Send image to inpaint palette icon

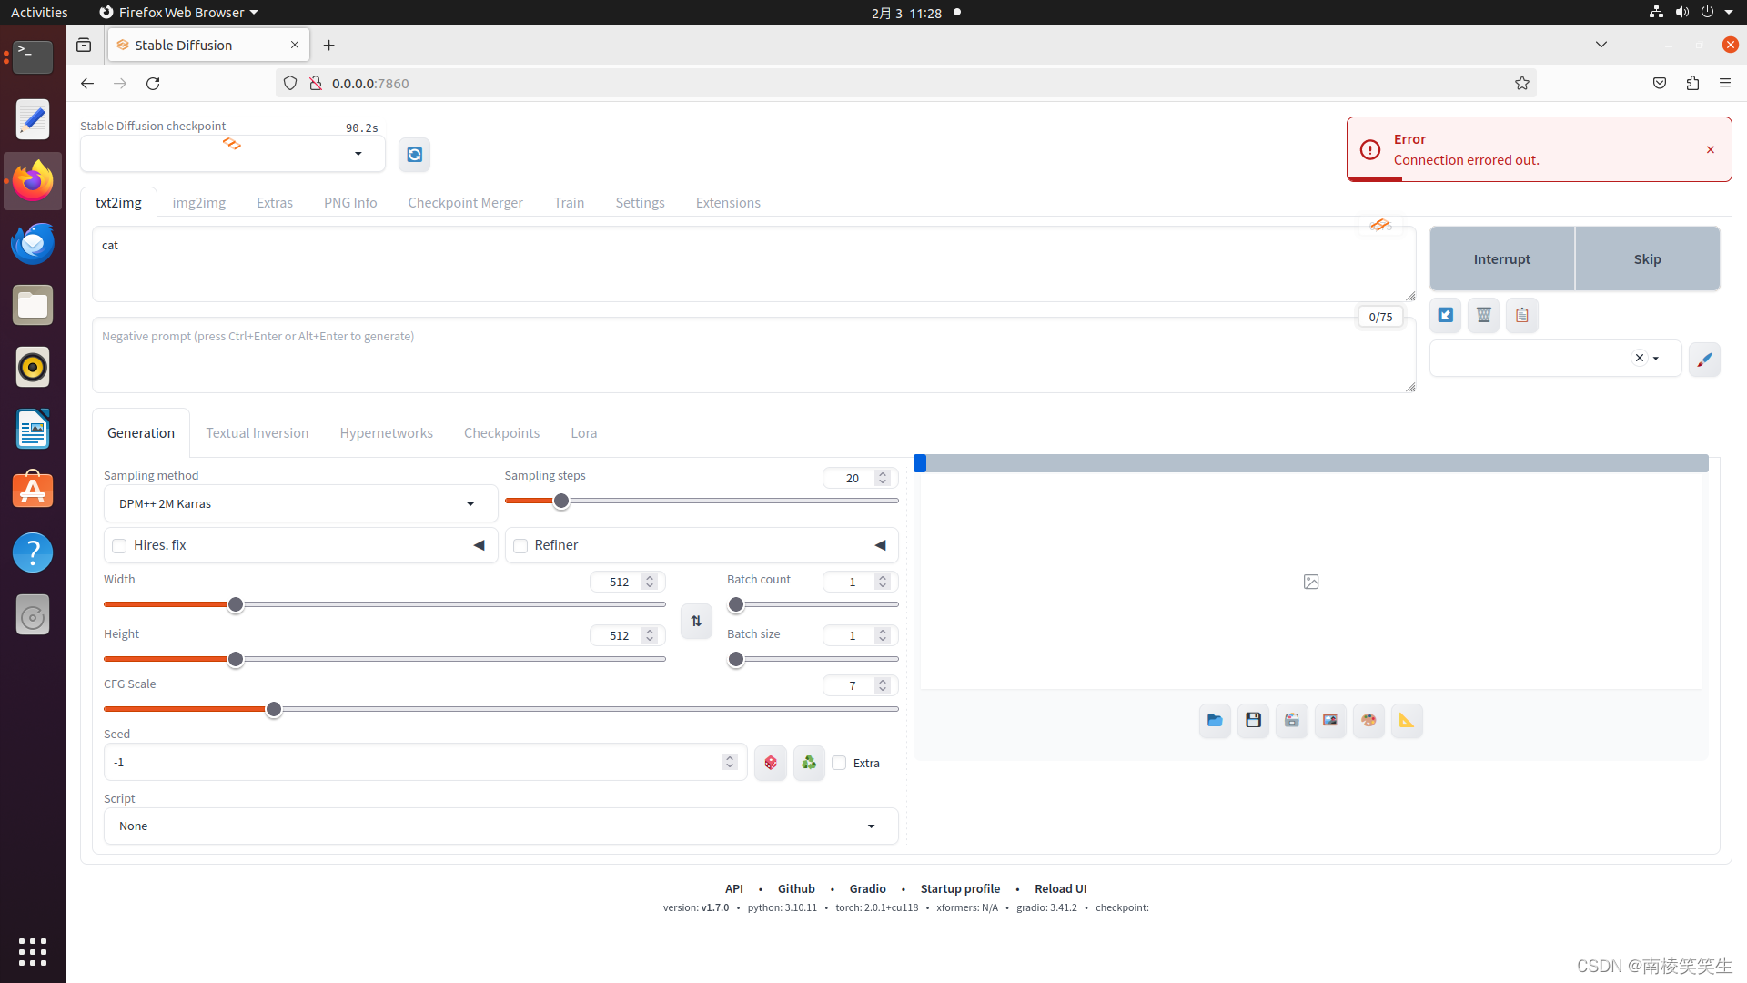click(1368, 720)
